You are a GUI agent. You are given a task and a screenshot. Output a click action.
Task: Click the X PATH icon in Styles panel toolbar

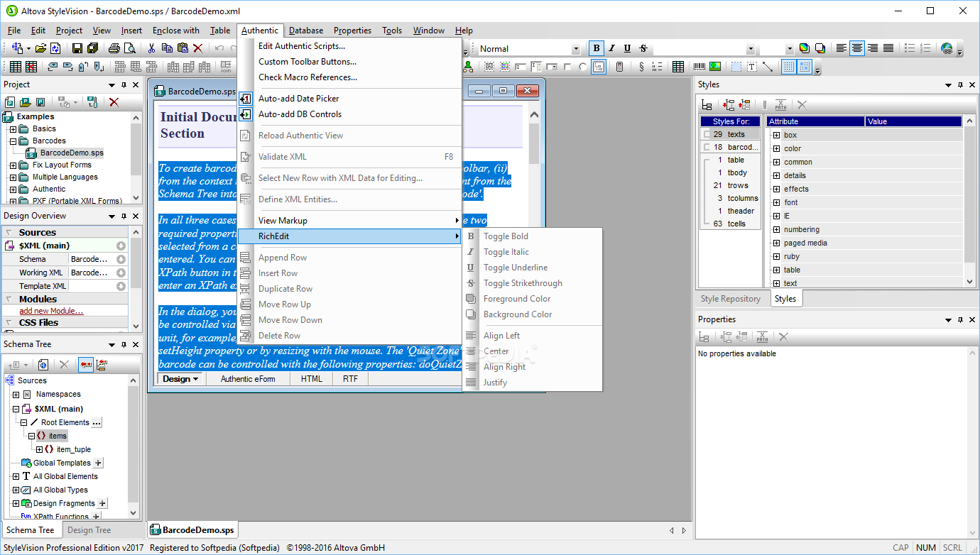coord(781,105)
